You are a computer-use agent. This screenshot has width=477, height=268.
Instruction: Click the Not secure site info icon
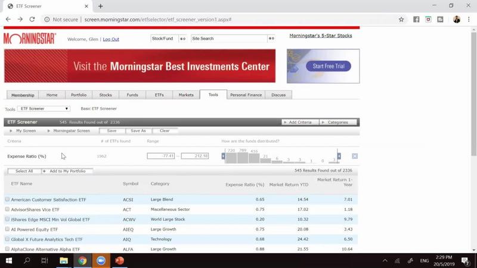coord(47,20)
